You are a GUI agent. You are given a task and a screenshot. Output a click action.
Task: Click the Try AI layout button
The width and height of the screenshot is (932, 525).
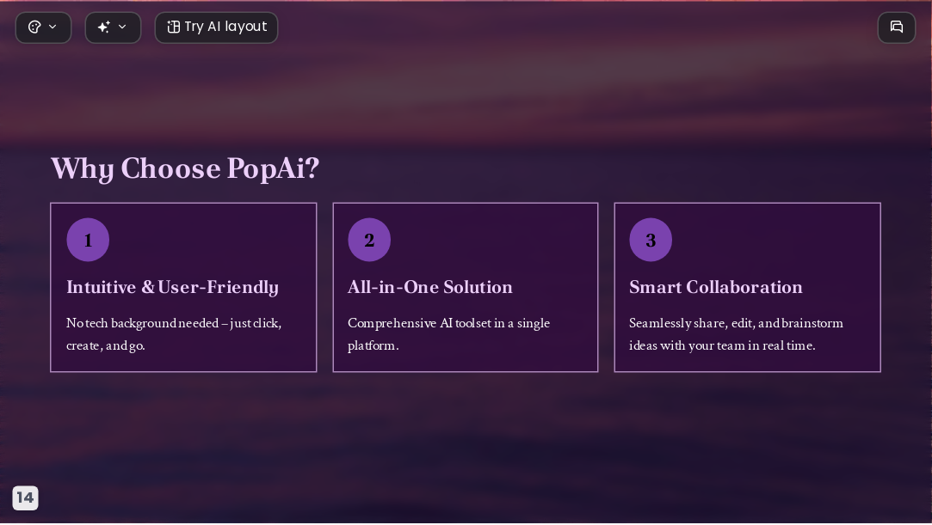216,27
